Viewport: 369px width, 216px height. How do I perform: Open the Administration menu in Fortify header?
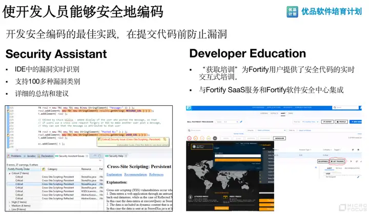pyautogui.click(x=303, y=107)
